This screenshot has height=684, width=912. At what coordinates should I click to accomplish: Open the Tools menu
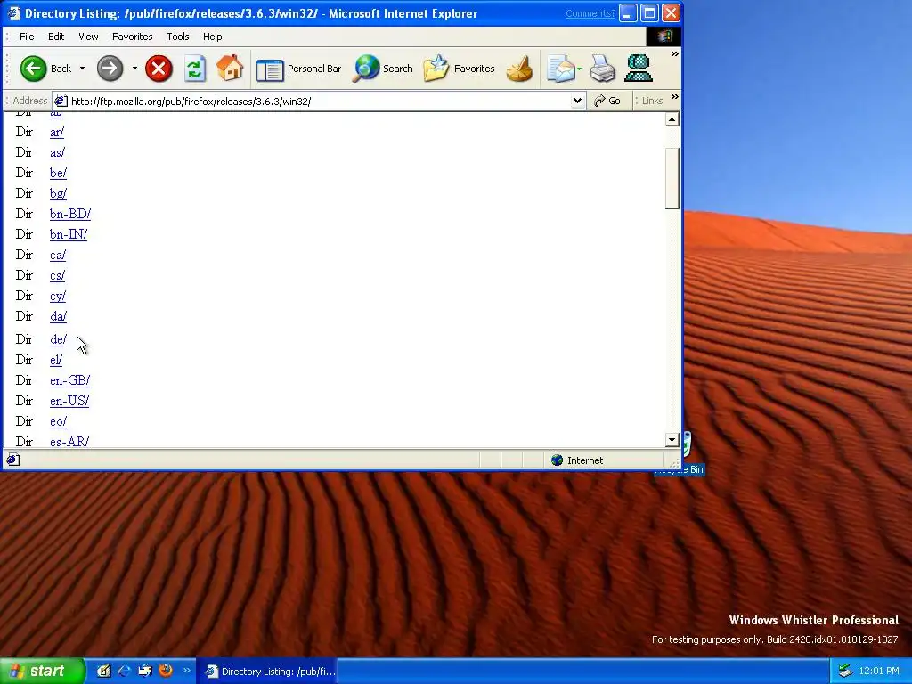[x=178, y=37]
